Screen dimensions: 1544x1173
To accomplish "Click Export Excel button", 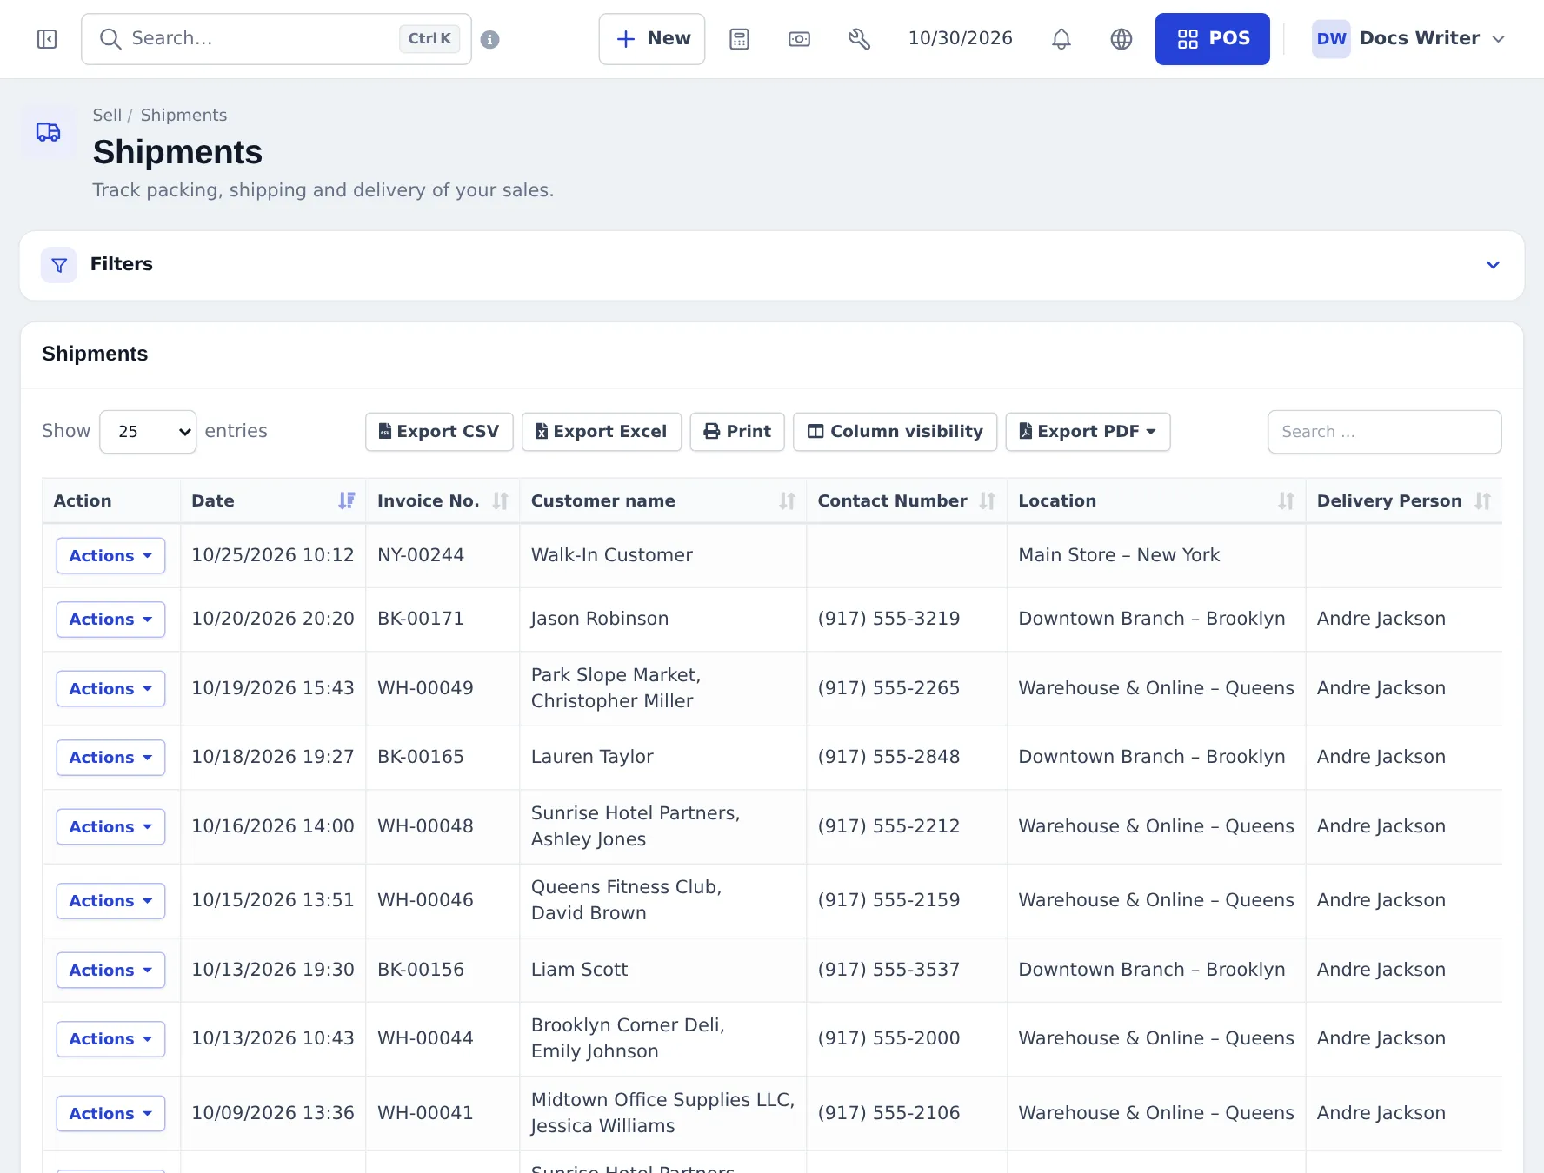I will point(602,432).
